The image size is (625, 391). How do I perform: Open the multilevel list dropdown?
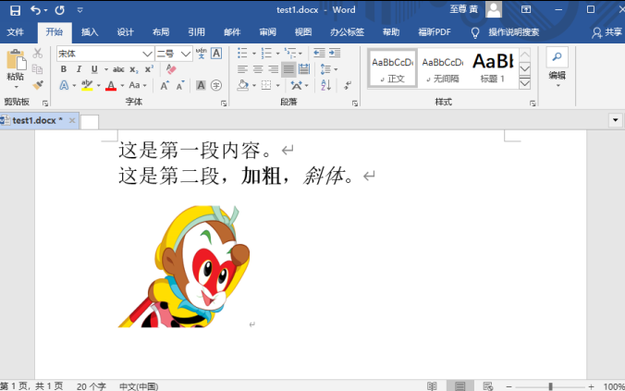pyautogui.click(x=300, y=53)
